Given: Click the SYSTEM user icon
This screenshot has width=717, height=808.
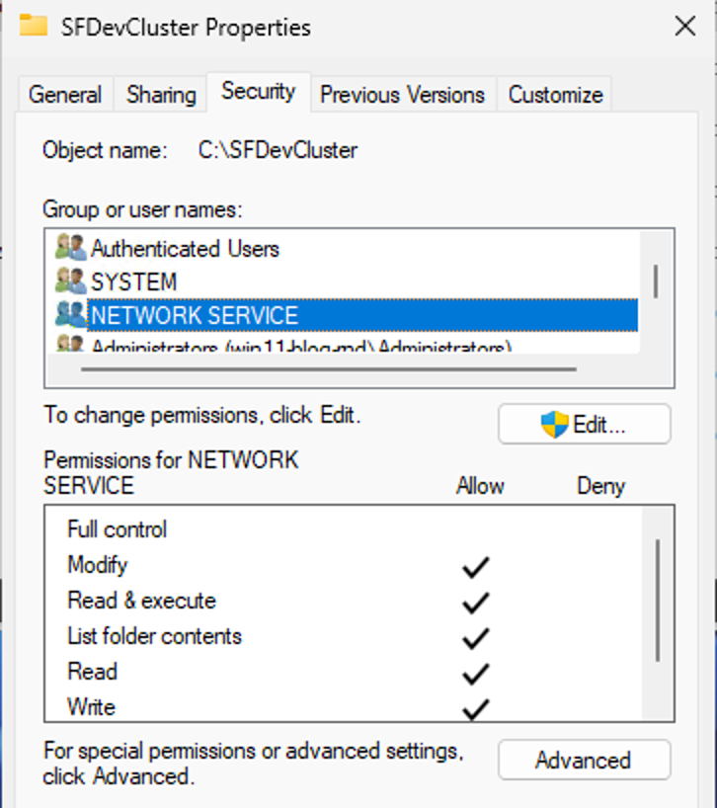Looking at the screenshot, I should [x=70, y=281].
